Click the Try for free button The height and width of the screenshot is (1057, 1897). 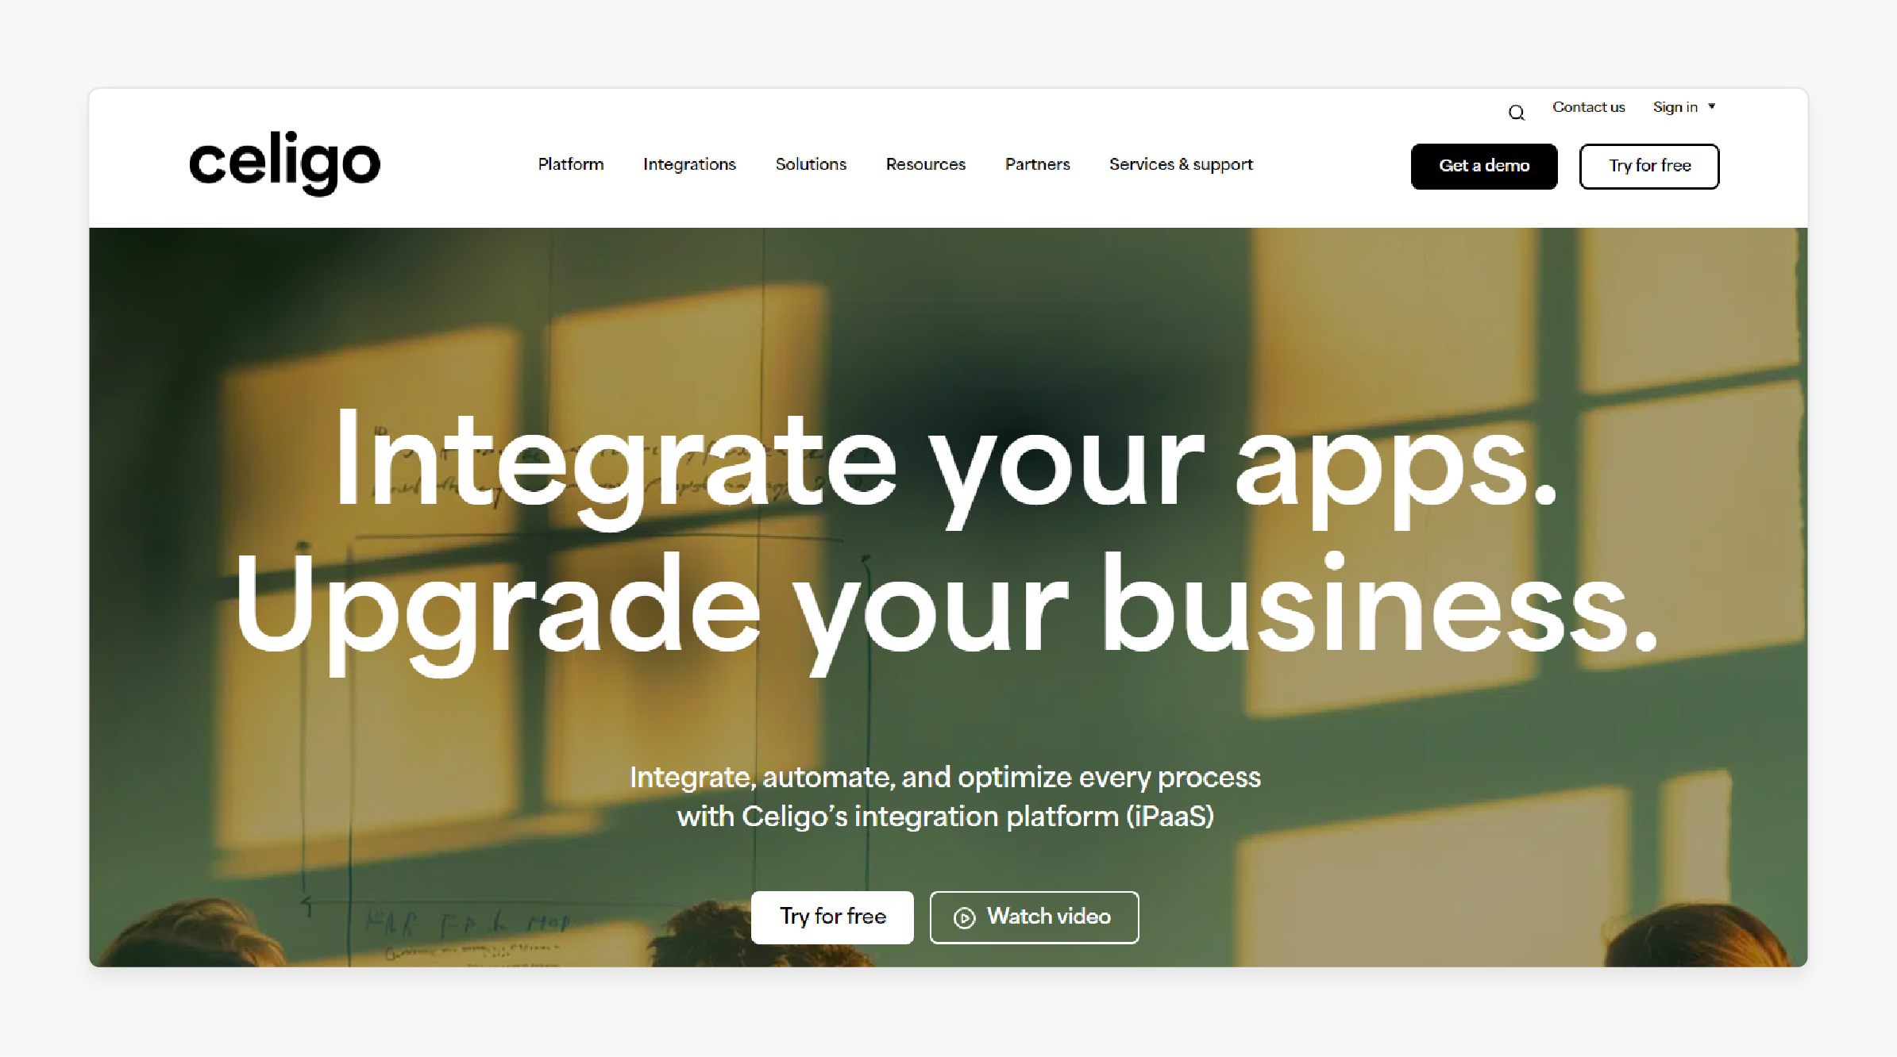[x=1649, y=164]
